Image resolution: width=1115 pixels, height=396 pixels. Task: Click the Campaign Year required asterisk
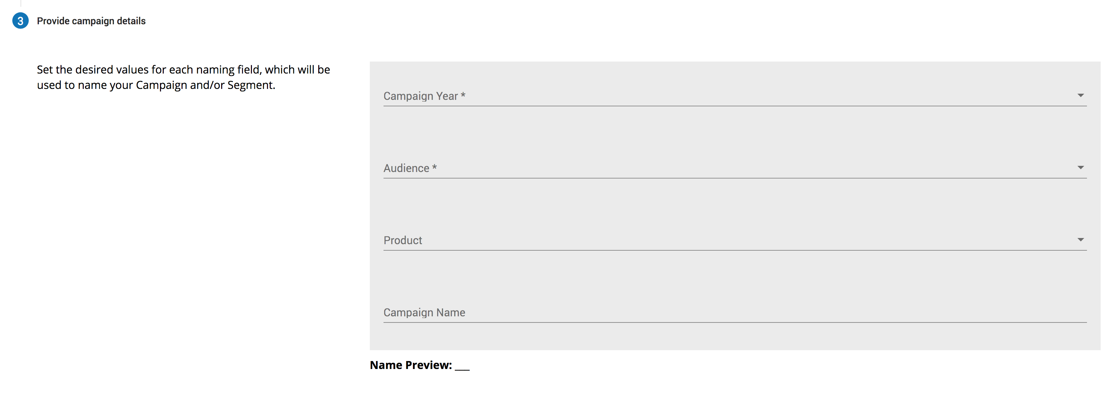(x=463, y=95)
